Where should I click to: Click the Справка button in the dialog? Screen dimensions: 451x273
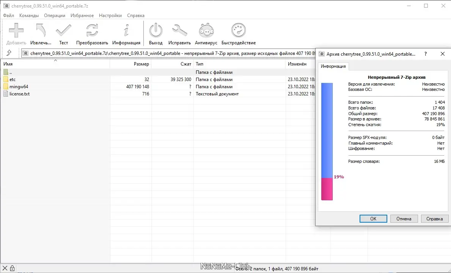pyautogui.click(x=434, y=219)
